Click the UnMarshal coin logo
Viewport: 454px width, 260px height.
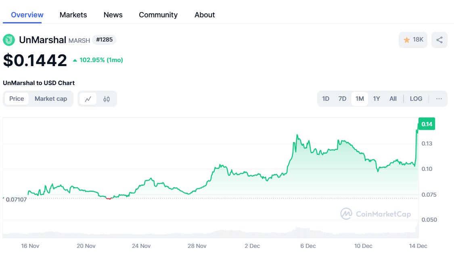[x=8, y=40]
